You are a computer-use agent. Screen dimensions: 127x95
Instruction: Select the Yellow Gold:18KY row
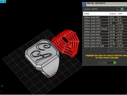pyautogui.click(x=105, y=26)
